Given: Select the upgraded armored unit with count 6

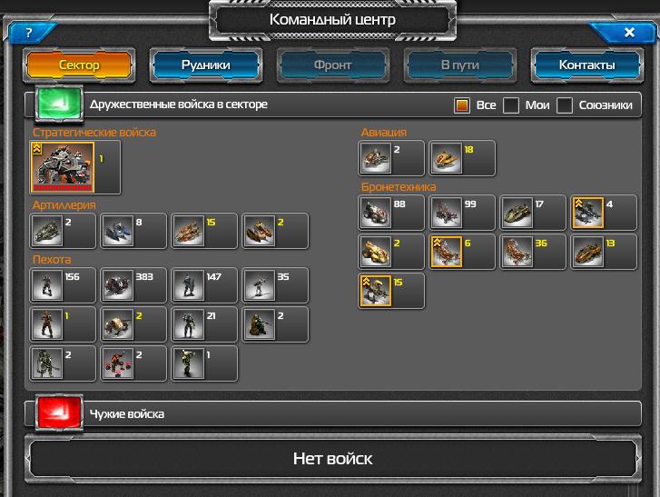Looking at the screenshot, I should (x=462, y=252).
